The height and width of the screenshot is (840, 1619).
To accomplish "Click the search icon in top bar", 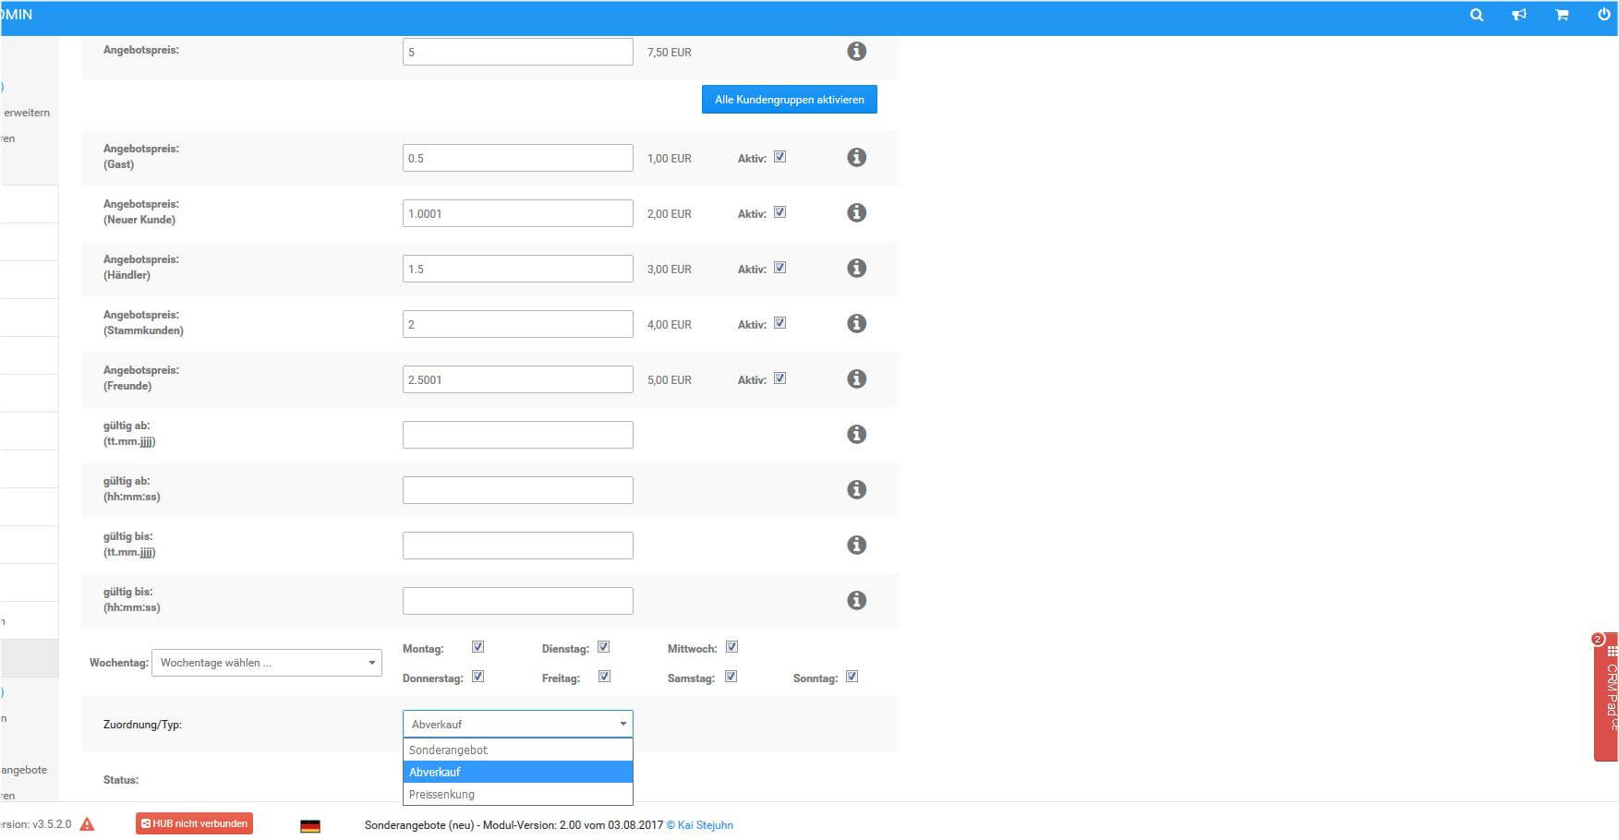I will click(1476, 15).
